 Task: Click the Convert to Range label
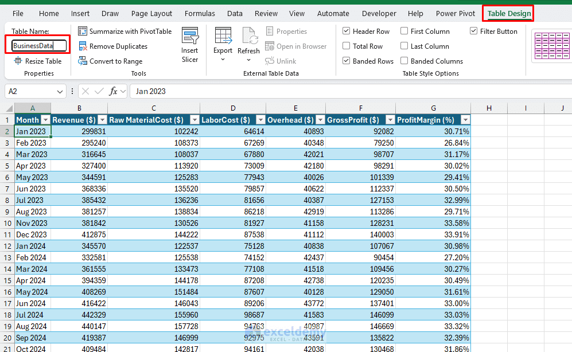(x=116, y=61)
